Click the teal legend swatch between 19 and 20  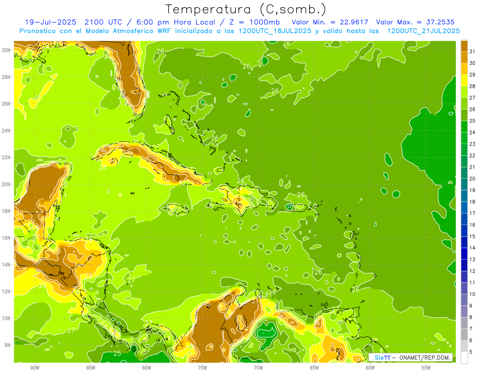pos(464,184)
